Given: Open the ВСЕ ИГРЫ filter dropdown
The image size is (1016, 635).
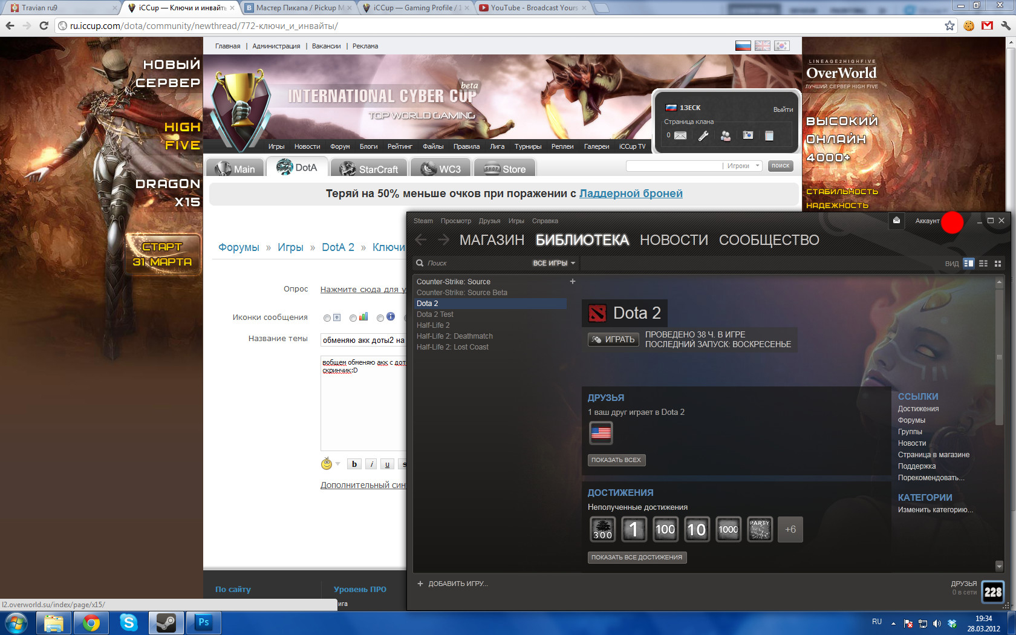Looking at the screenshot, I should [x=554, y=263].
